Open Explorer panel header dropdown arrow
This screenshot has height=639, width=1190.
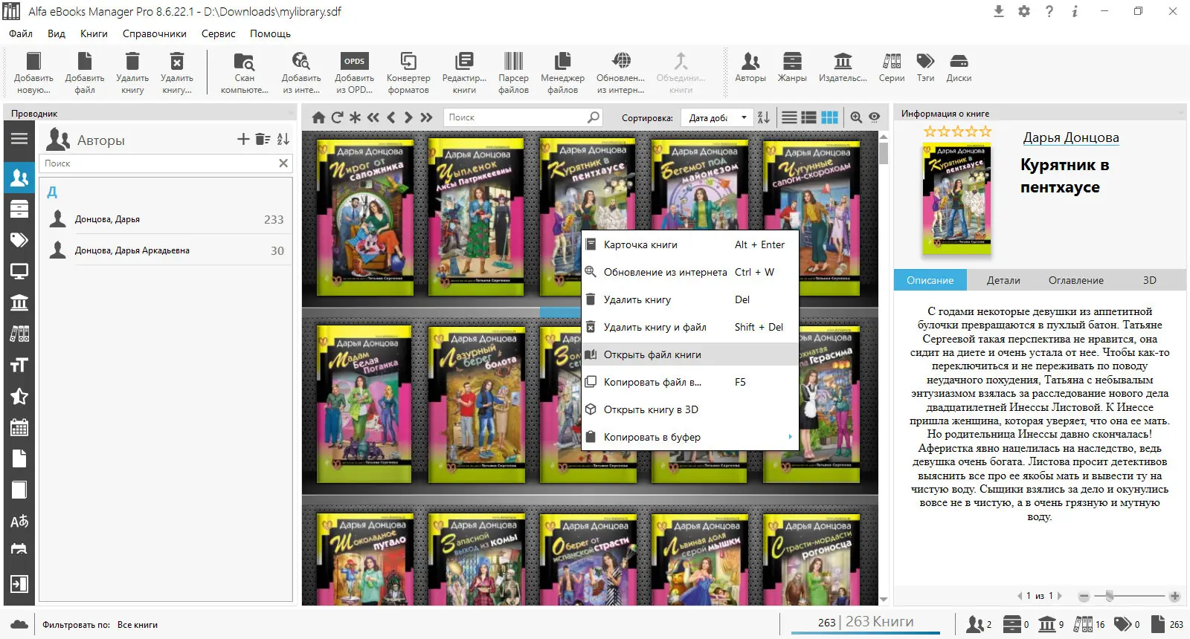(291, 113)
